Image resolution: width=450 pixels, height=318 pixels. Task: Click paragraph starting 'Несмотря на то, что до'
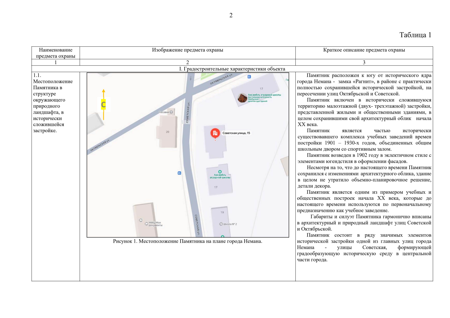click(x=364, y=177)
